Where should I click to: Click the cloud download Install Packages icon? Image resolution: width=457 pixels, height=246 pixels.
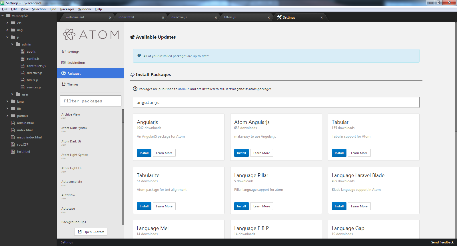(x=132, y=75)
